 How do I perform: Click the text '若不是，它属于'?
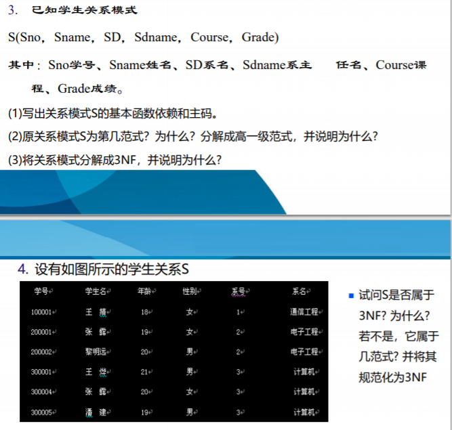click(x=398, y=336)
